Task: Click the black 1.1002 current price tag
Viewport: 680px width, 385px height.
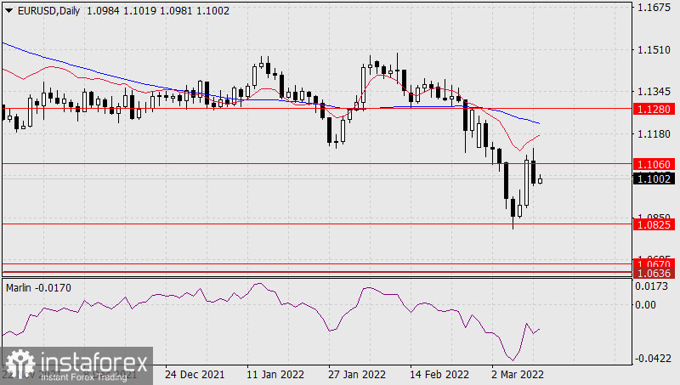Action: [x=654, y=178]
